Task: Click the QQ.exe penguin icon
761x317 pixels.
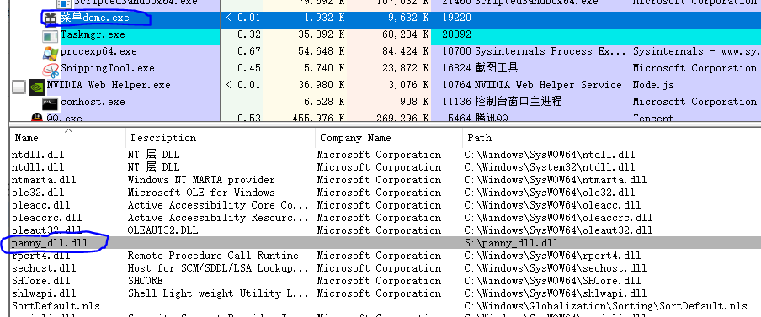Action: pos(36,118)
